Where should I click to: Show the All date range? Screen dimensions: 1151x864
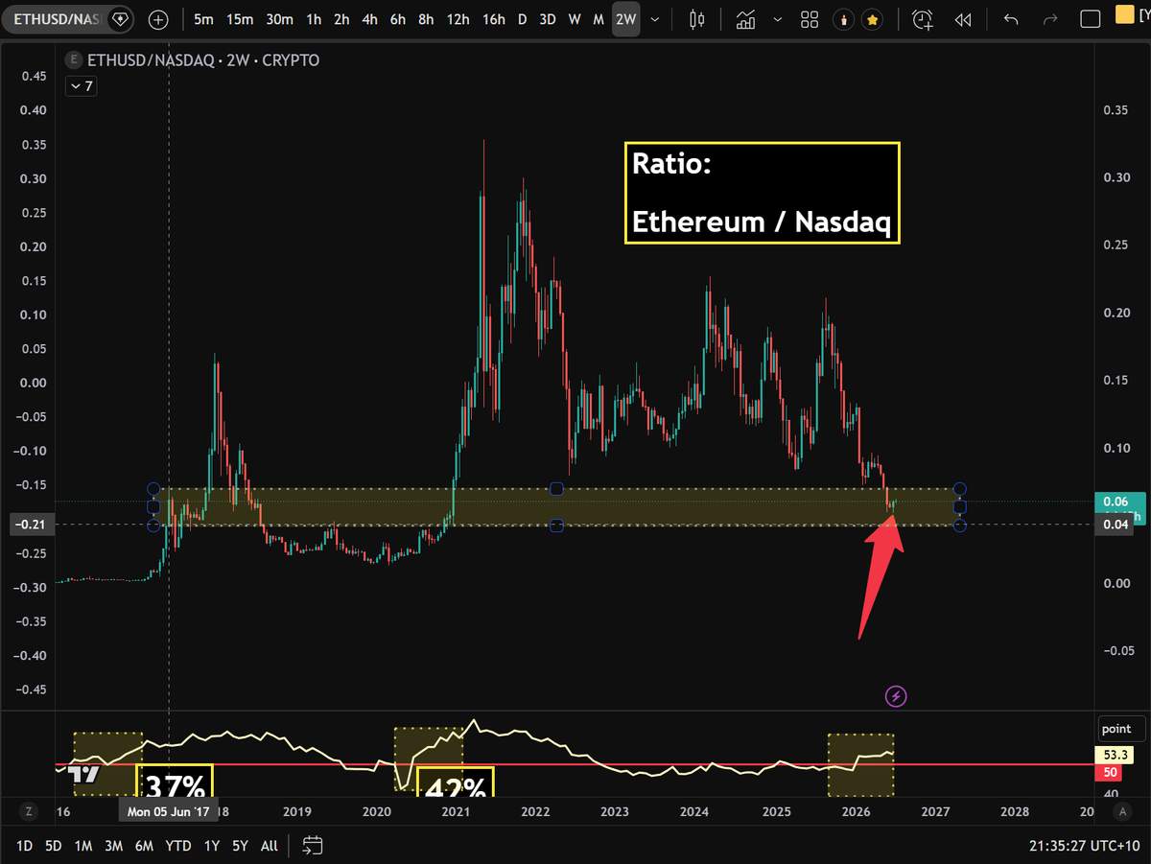click(270, 846)
